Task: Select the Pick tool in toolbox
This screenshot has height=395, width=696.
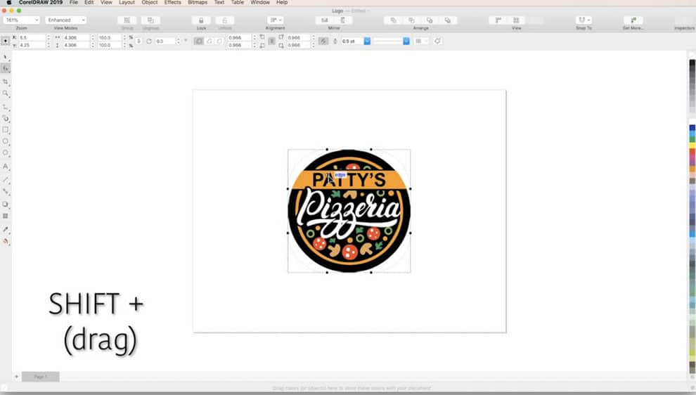Action: point(6,57)
